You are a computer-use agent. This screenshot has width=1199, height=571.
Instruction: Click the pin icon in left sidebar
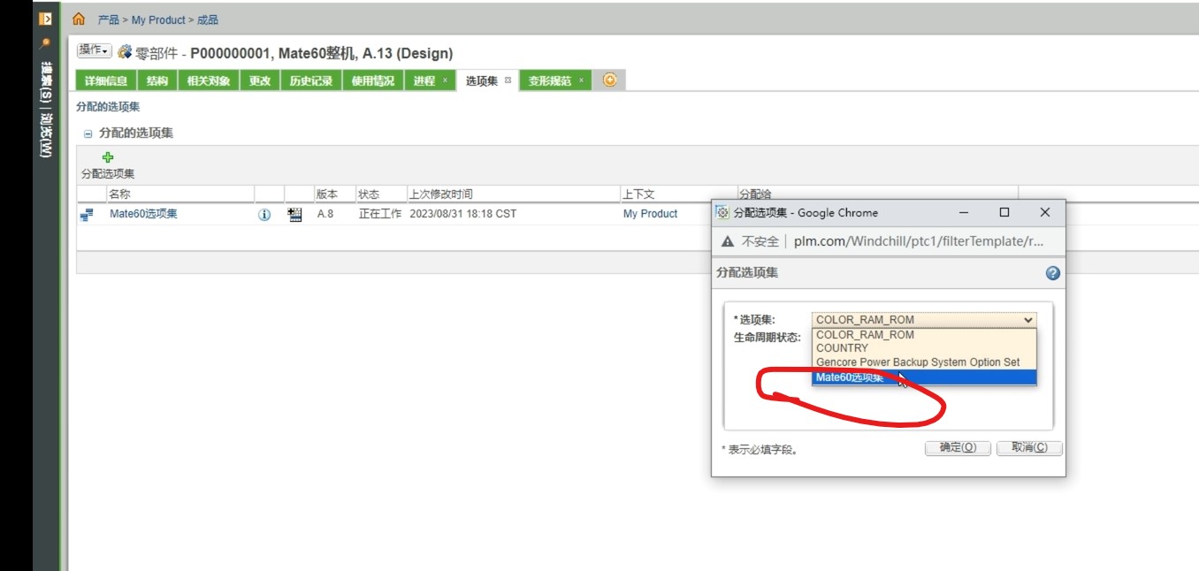(45, 42)
